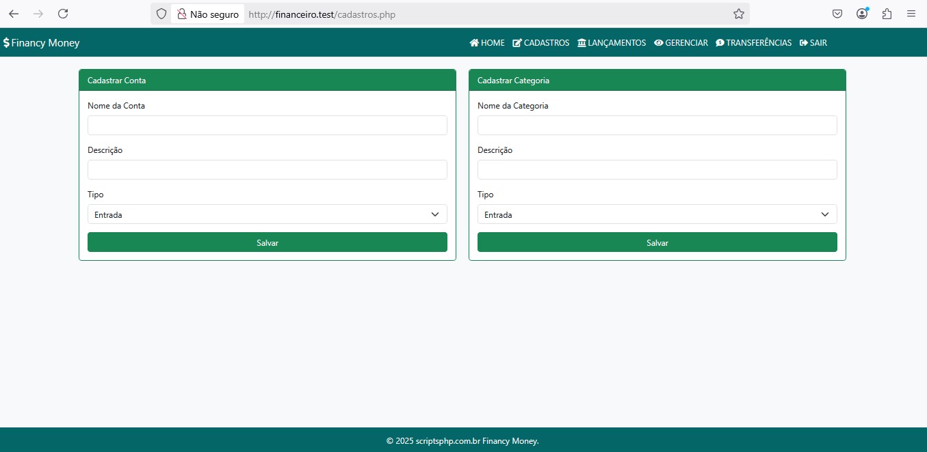Open the LANÇAMENTOS menu item

point(612,43)
